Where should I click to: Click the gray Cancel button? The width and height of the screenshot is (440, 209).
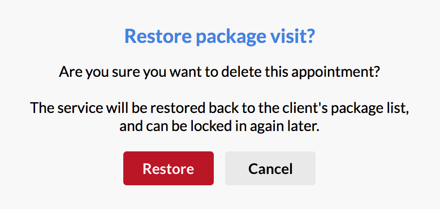click(270, 168)
